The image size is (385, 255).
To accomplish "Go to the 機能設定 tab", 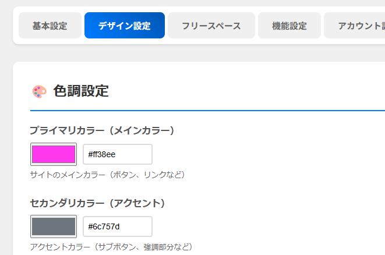I will pyautogui.click(x=289, y=26).
